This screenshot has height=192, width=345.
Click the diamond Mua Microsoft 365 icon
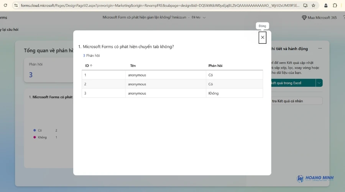(304, 18)
